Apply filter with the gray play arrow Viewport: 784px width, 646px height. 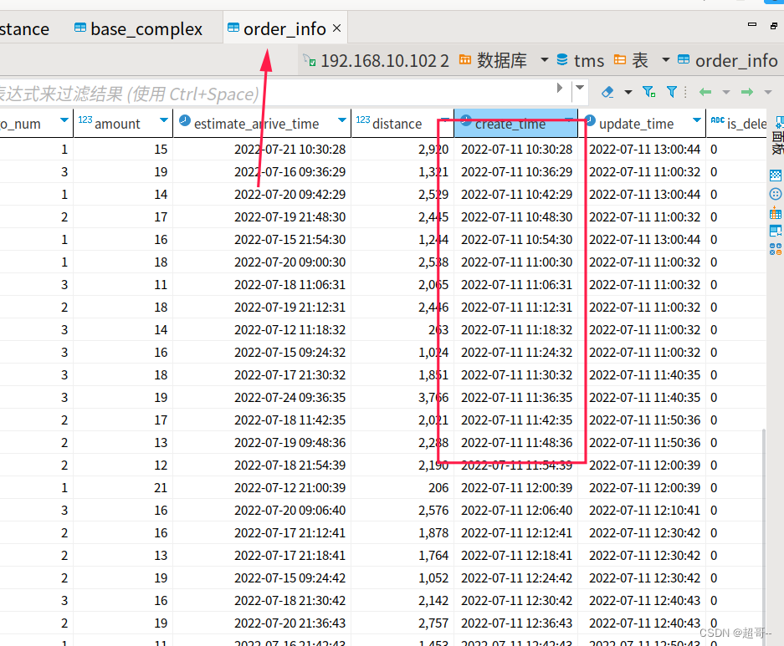click(560, 89)
